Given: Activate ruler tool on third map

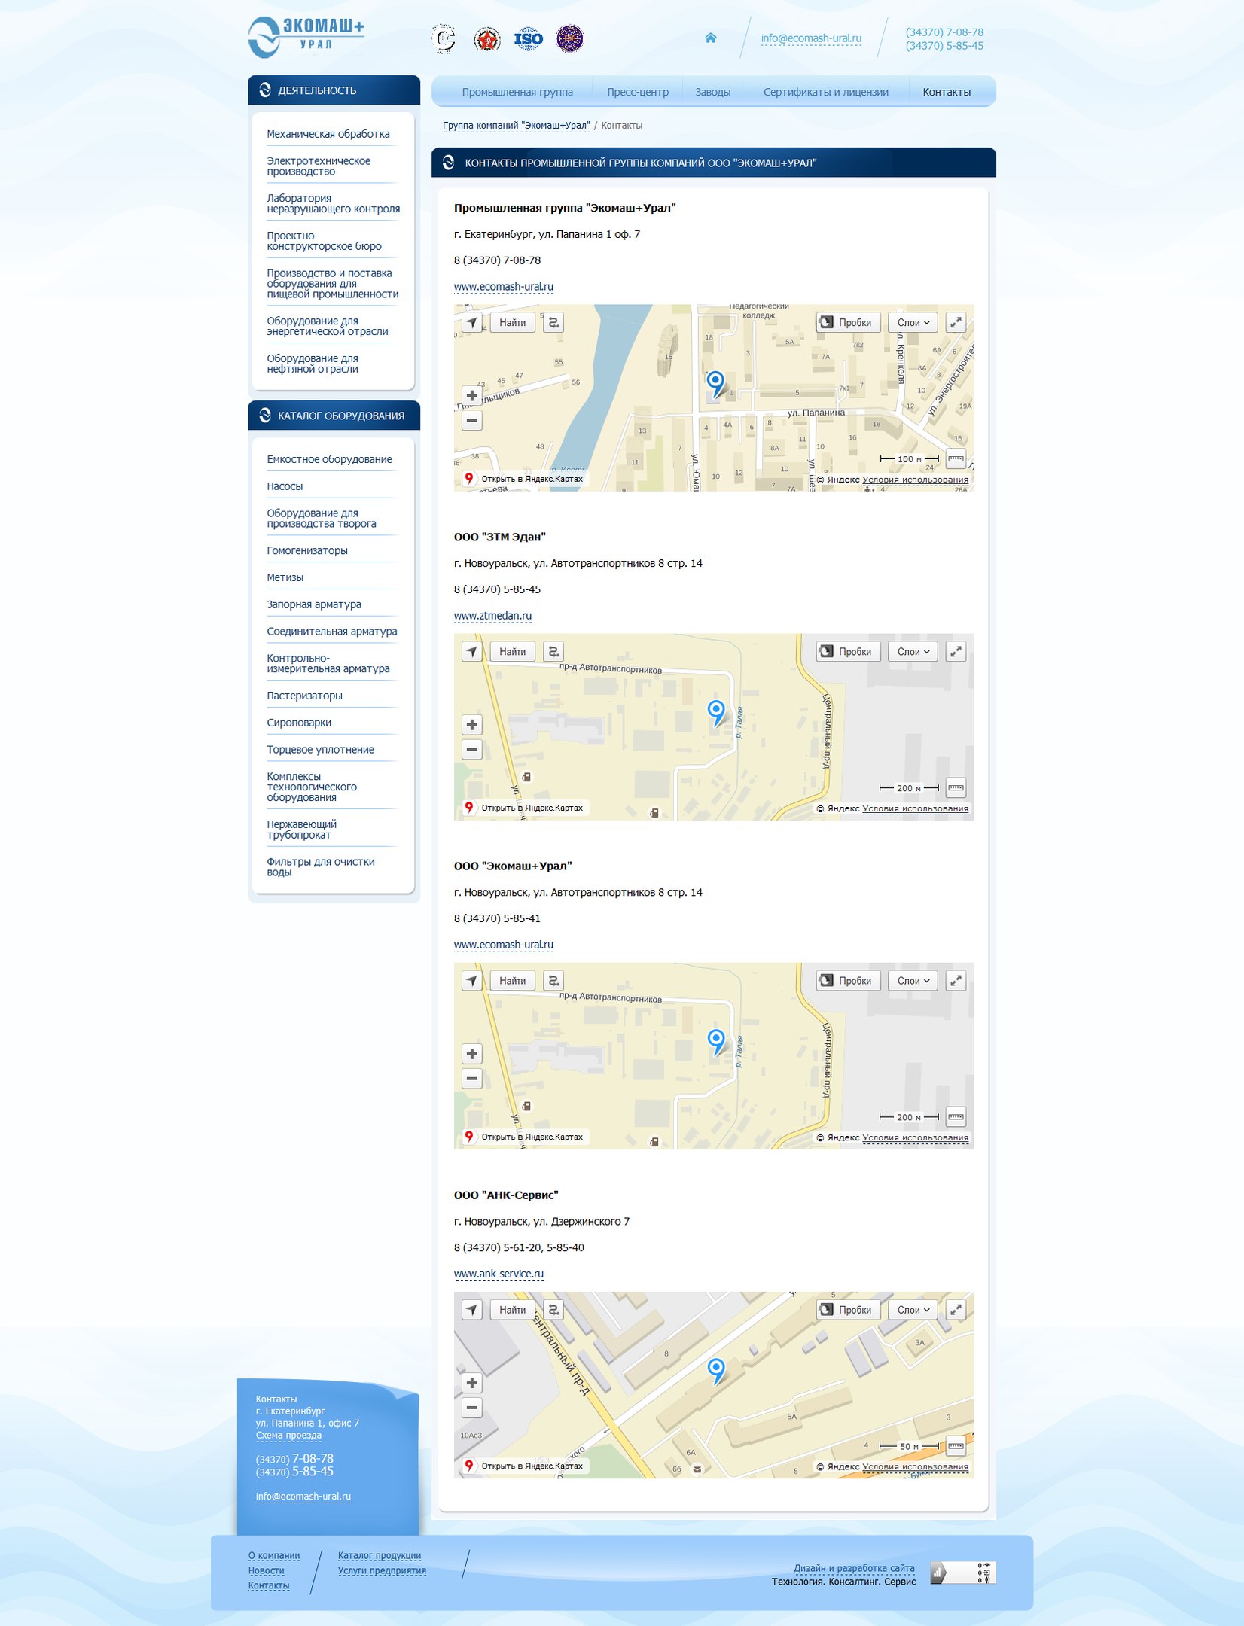Looking at the screenshot, I should [x=956, y=1116].
